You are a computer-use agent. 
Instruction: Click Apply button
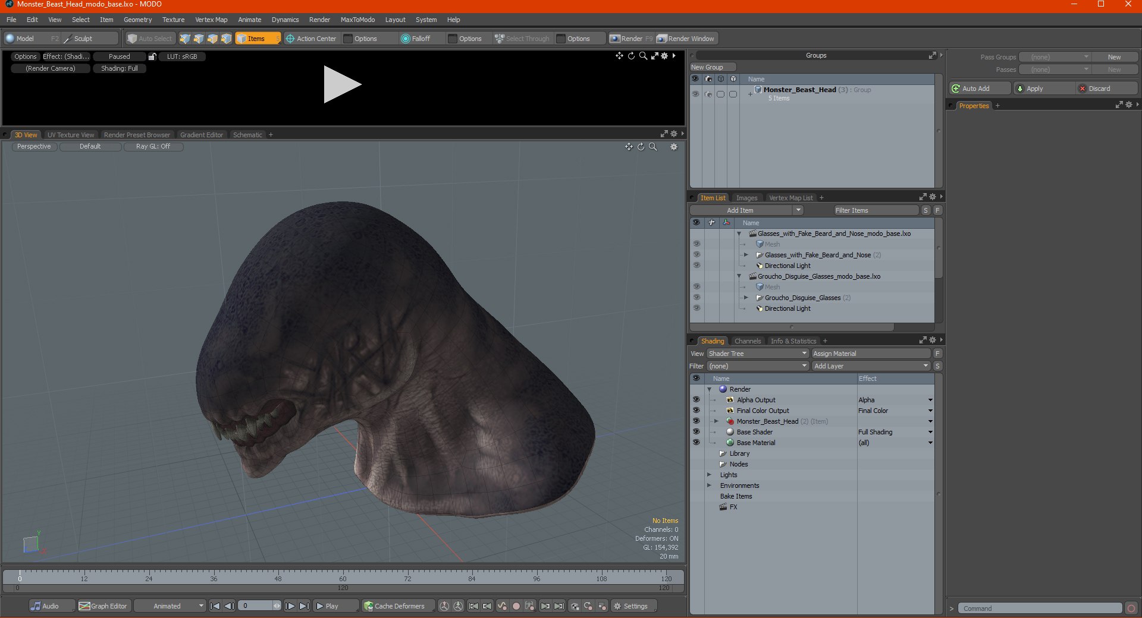point(1044,89)
